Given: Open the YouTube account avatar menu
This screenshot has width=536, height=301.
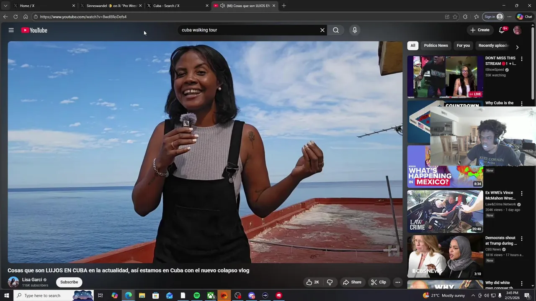Looking at the screenshot, I should [517, 30].
